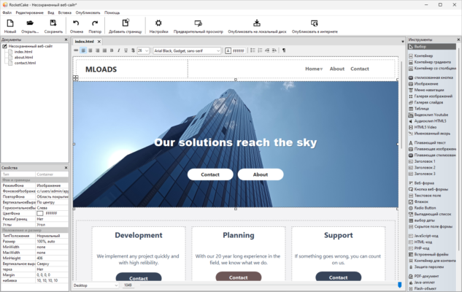Pick the Галерея слайдов tool
This screenshot has height=292, width=462.
pyautogui.click(x=426, y=102)
